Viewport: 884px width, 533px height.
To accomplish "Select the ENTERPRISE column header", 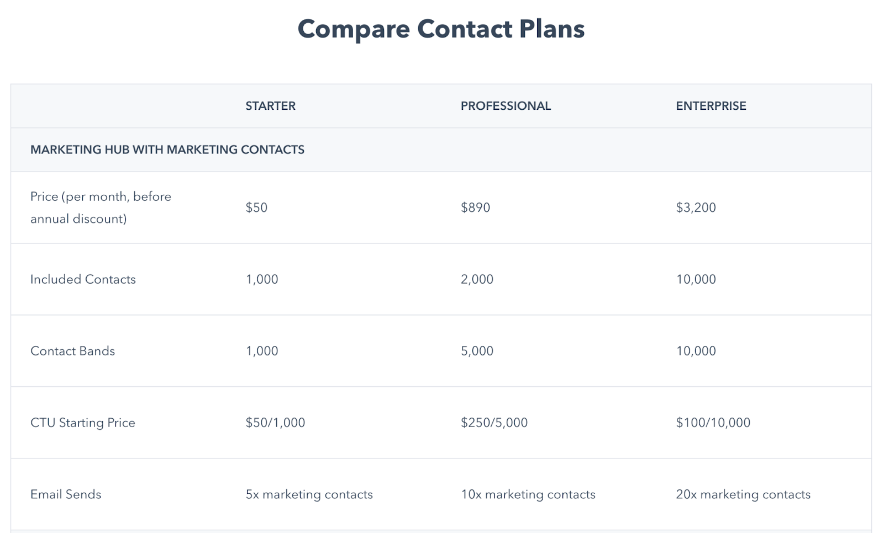I will (711, 106).
